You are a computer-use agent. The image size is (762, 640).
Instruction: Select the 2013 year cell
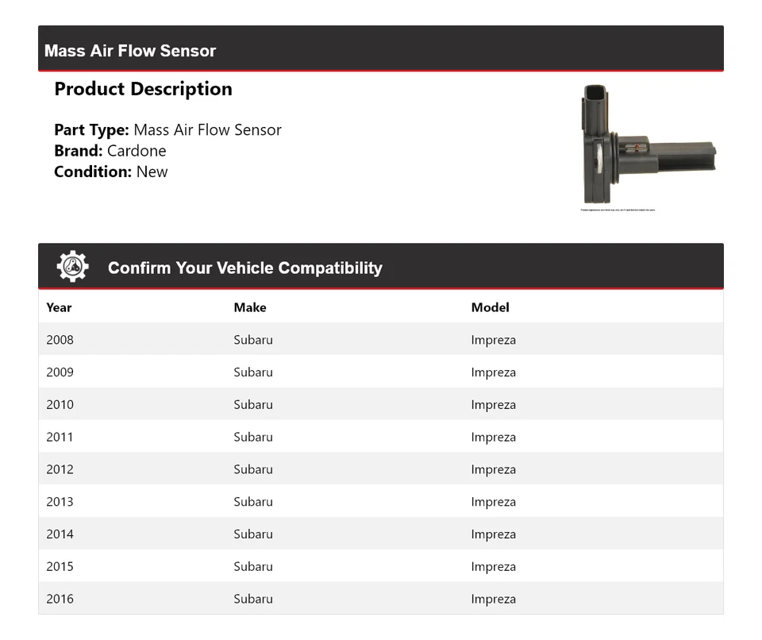point(60,502)
